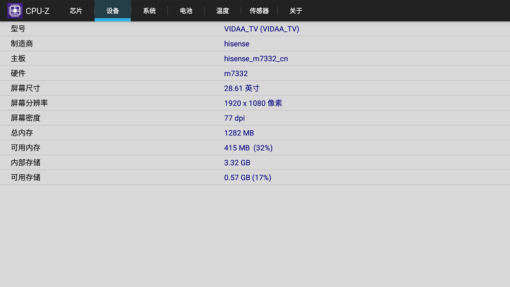
Task: Open the 系统 tab
Action: 149,11
